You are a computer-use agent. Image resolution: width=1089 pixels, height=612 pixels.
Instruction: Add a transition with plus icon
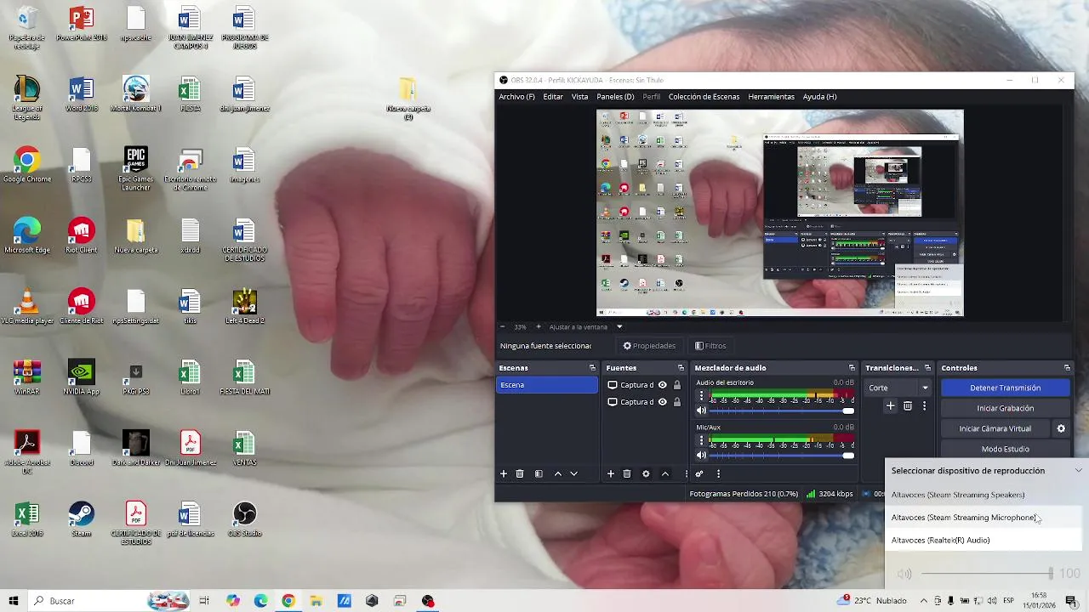(x=891, y=406)
